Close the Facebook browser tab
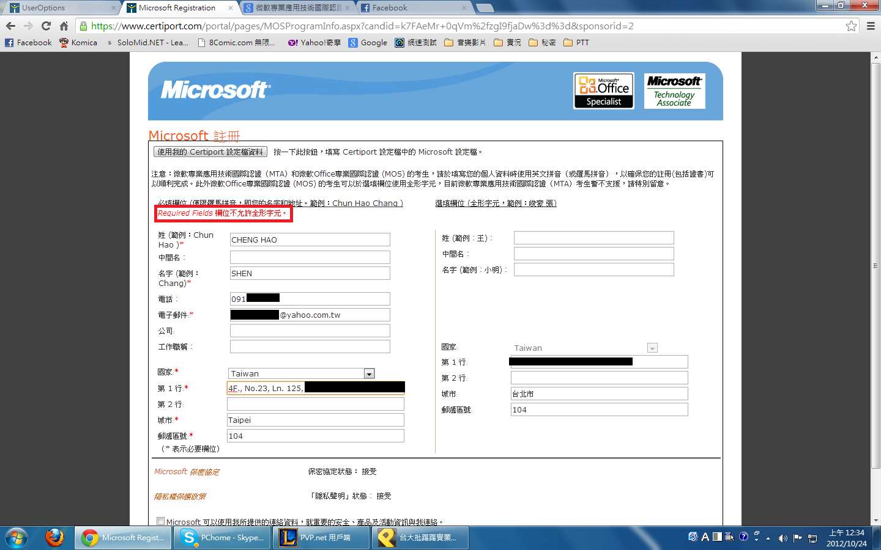881x550 pixels. tap(464, 8)
